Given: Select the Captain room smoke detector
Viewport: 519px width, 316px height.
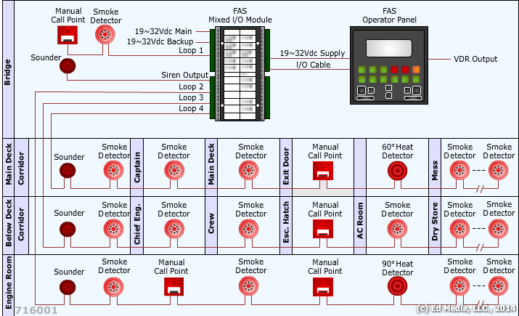Looking at the screenshot, I should click(x=173, y=171).
